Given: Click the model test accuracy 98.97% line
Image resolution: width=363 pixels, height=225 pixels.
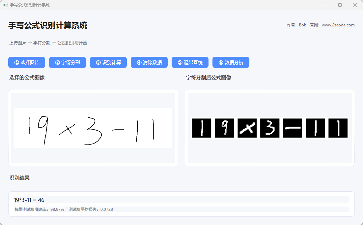Looking at the screenshot, I should tap(40, 209).
